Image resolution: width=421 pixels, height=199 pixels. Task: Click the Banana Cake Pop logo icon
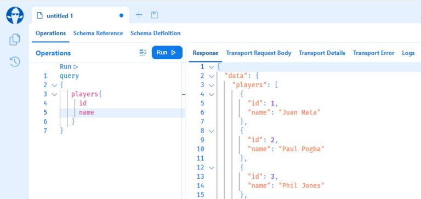coord(15,15)
